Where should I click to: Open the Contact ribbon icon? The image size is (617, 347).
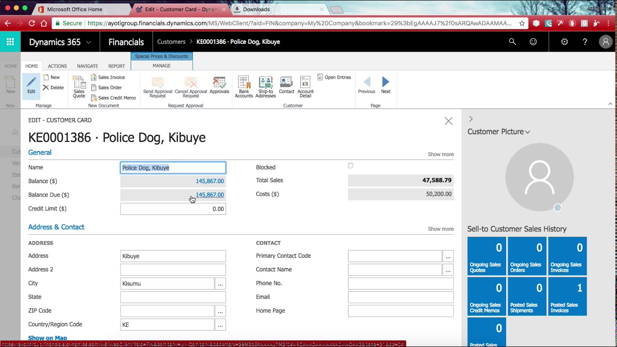(286, 85)
